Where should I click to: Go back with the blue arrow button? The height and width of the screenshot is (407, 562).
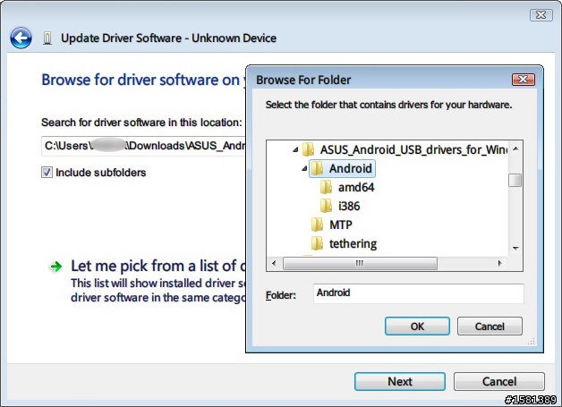[21, 38]
